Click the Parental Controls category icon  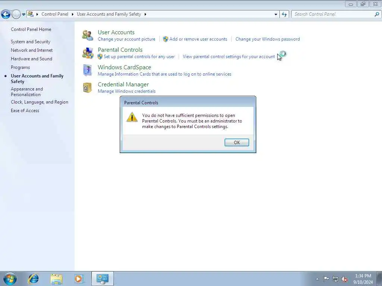click(x=87, y=53)
